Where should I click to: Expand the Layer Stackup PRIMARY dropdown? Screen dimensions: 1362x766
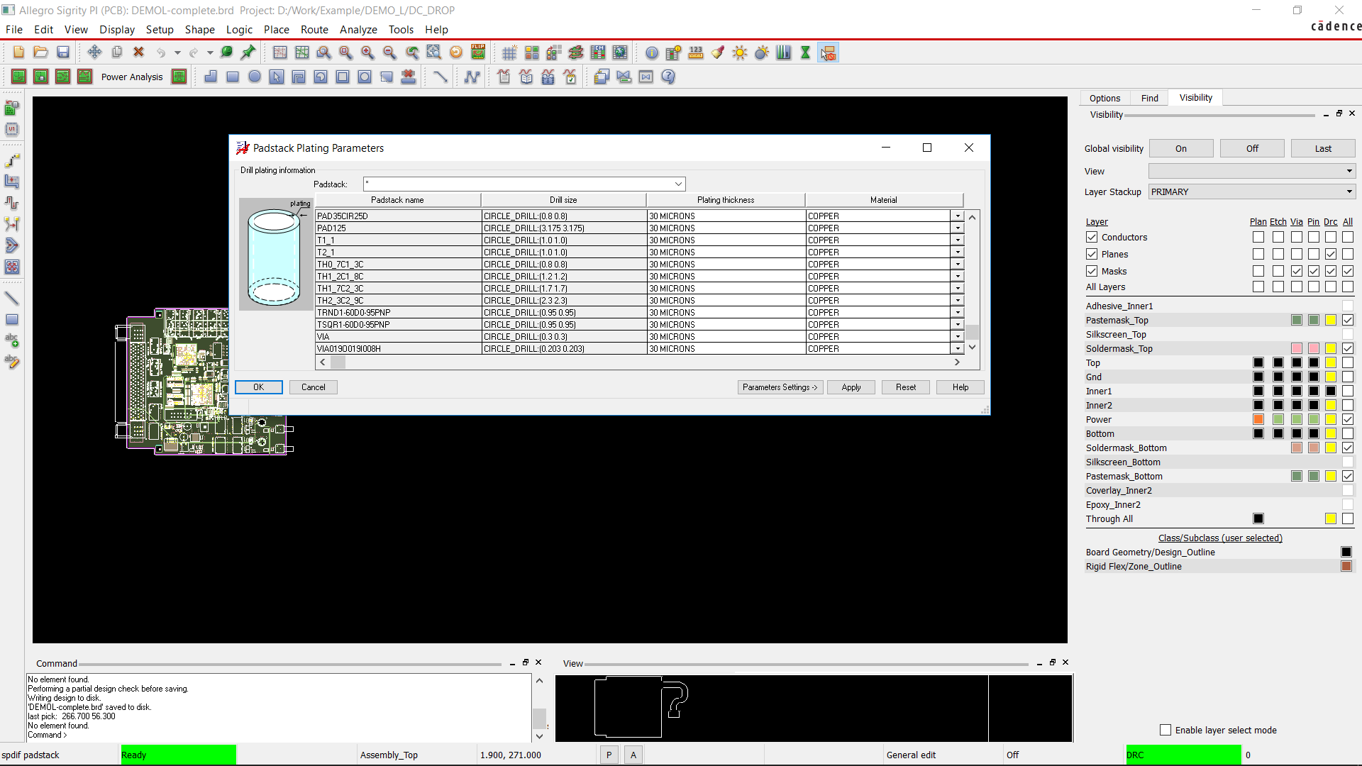pos(1349,192)
